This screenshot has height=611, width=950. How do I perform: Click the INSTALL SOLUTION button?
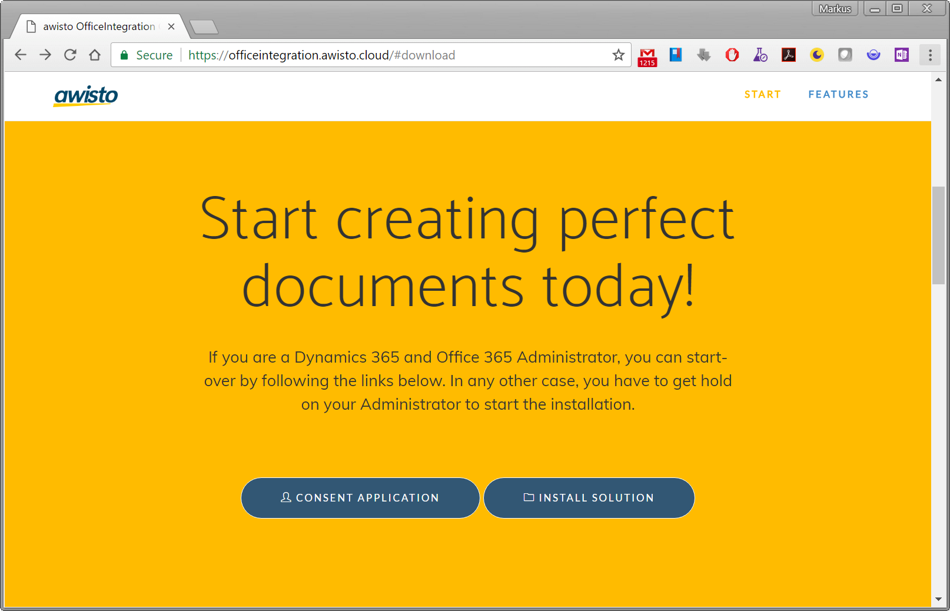click(589, 498)
